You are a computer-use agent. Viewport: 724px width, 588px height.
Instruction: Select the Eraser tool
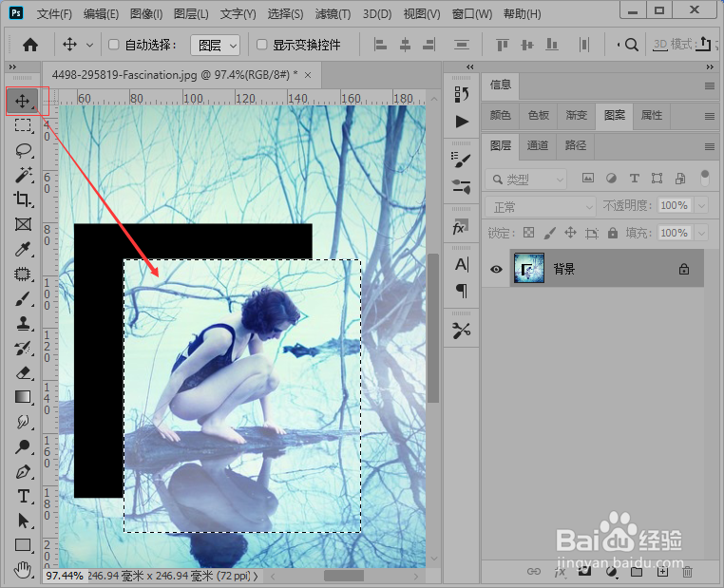(x=23, y=373)
